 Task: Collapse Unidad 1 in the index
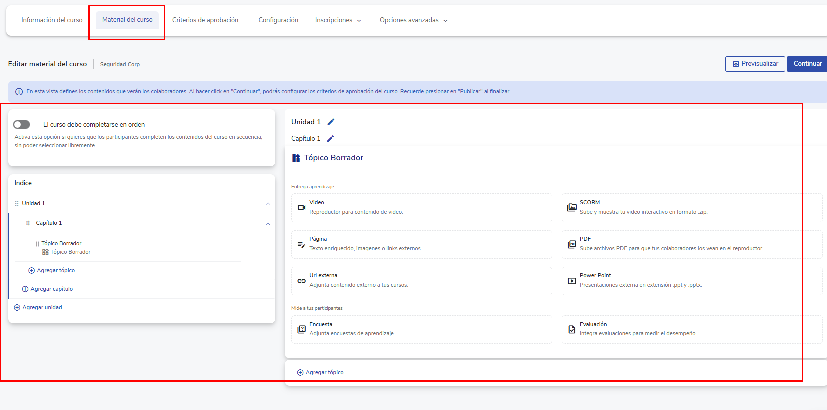pyautogui.click(x=268, y=204)
